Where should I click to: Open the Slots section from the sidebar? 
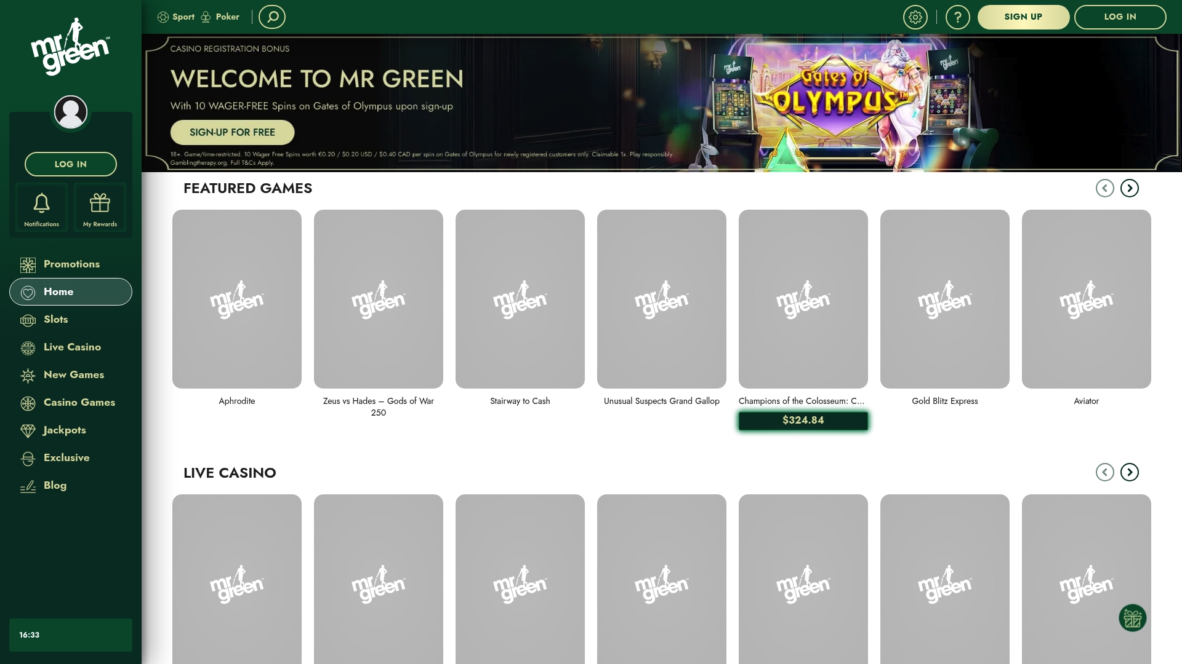pos(56,320)
